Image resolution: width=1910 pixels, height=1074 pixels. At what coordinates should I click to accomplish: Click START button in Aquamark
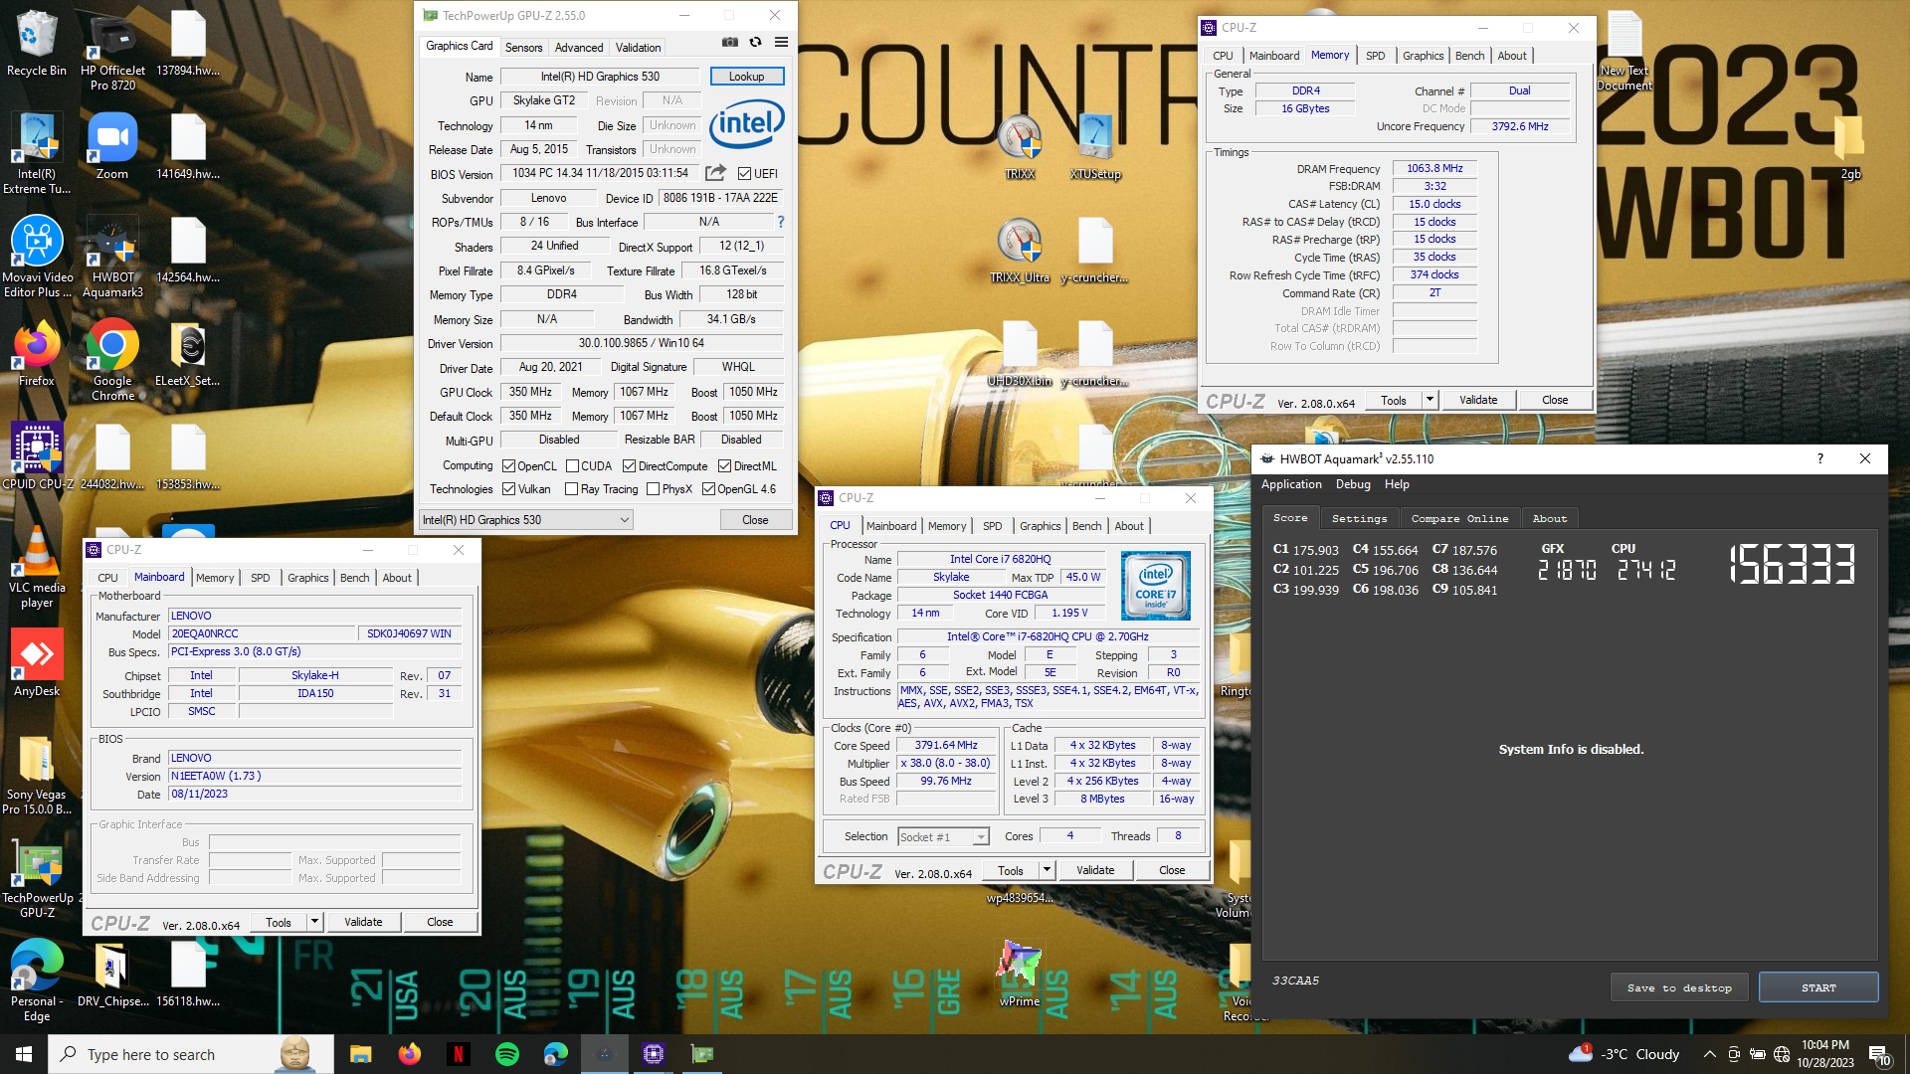pos(1818,987)
